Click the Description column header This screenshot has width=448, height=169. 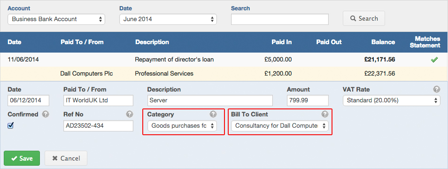coord(152,42)
